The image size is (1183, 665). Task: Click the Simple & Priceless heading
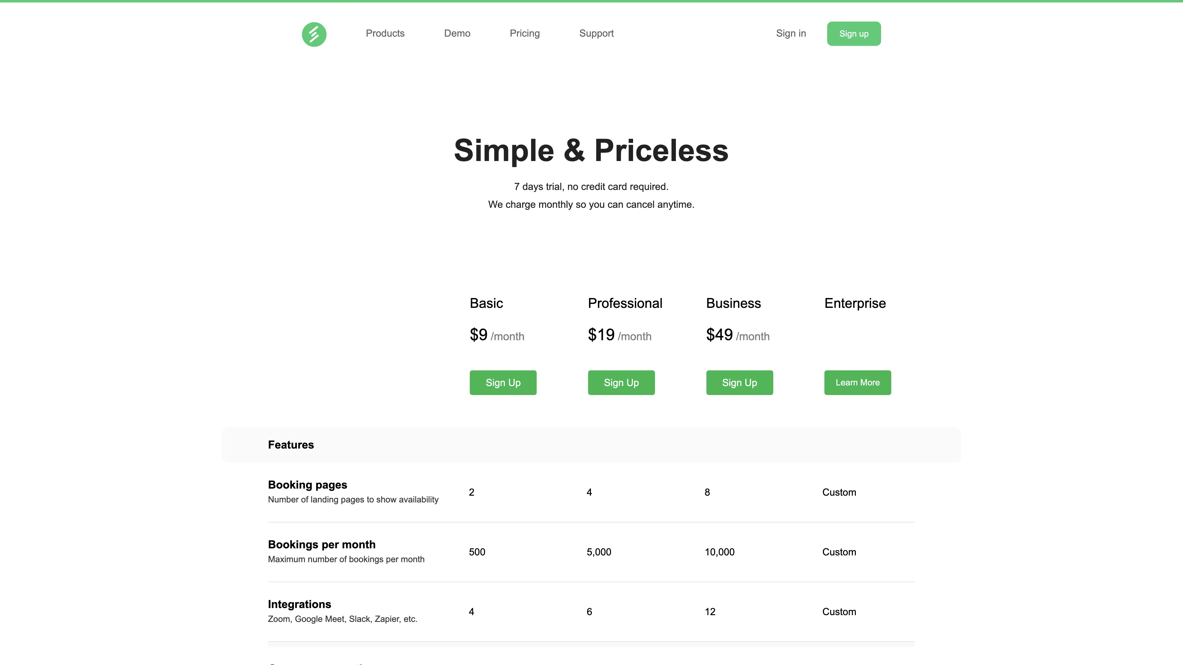[591, 150]
